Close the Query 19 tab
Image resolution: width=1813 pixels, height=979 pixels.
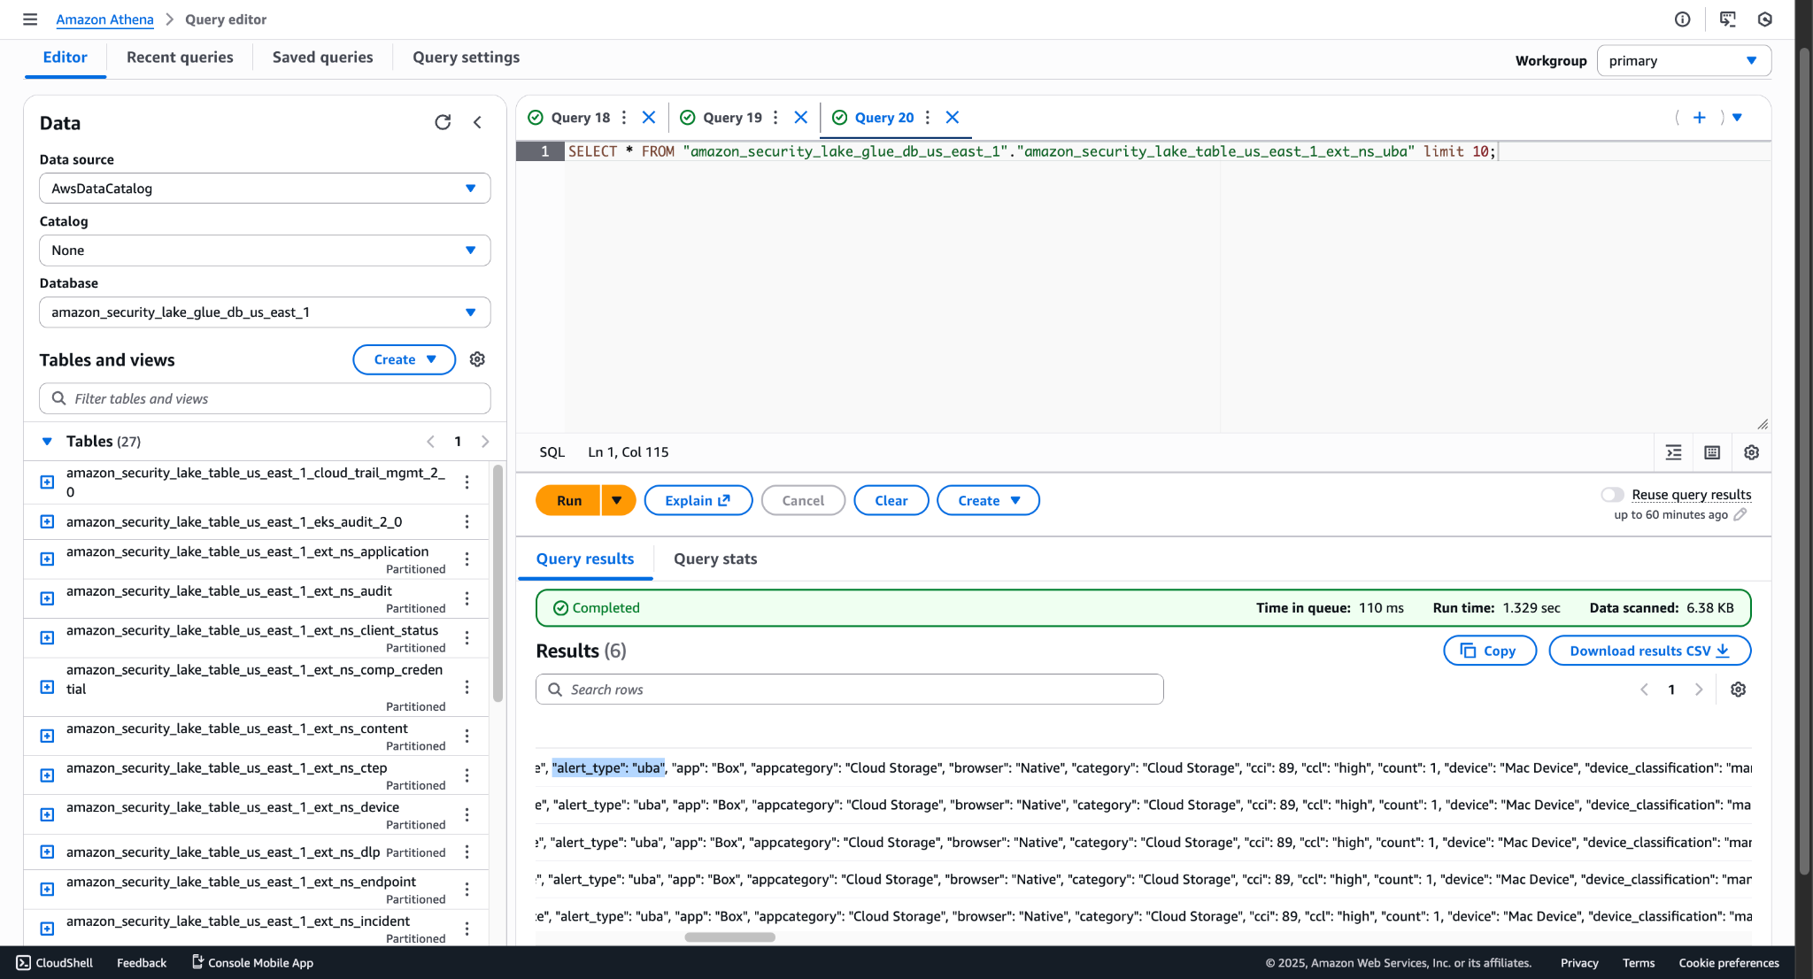[x=801, y=118]
